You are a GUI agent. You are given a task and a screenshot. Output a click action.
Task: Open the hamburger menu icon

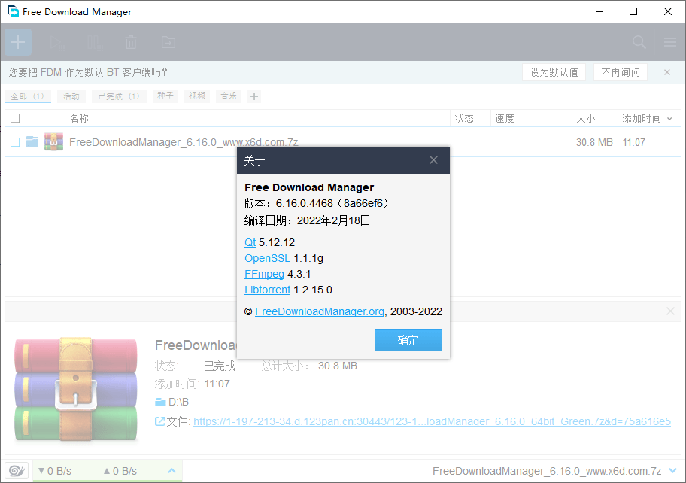(x=669, y=42)
